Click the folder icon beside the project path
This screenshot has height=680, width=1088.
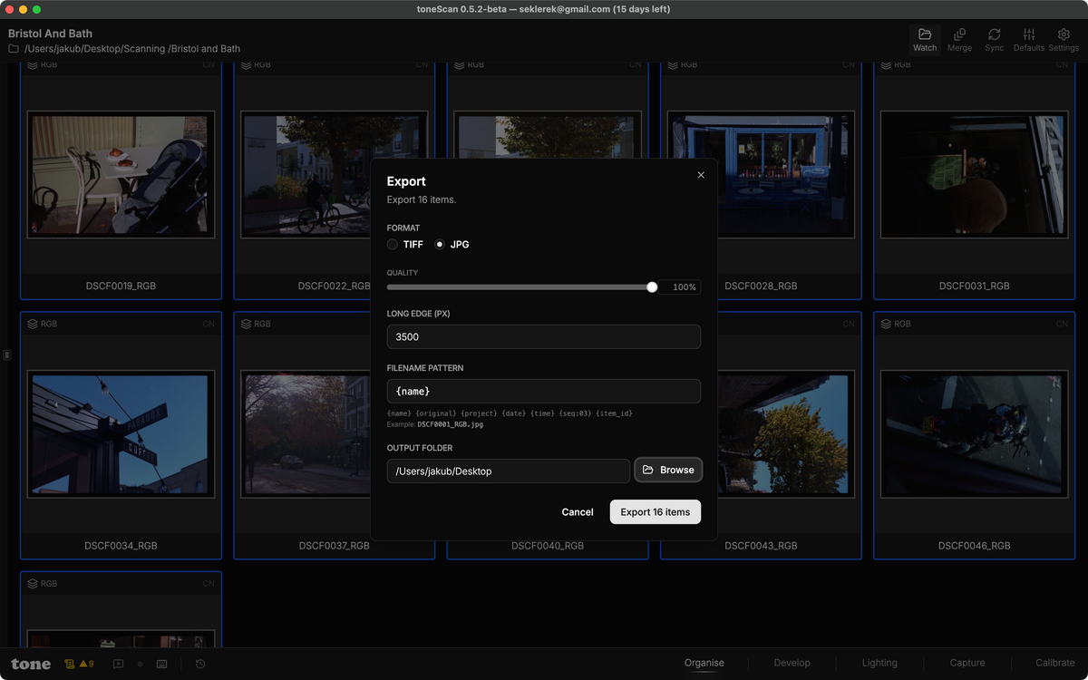click(14, 49)
